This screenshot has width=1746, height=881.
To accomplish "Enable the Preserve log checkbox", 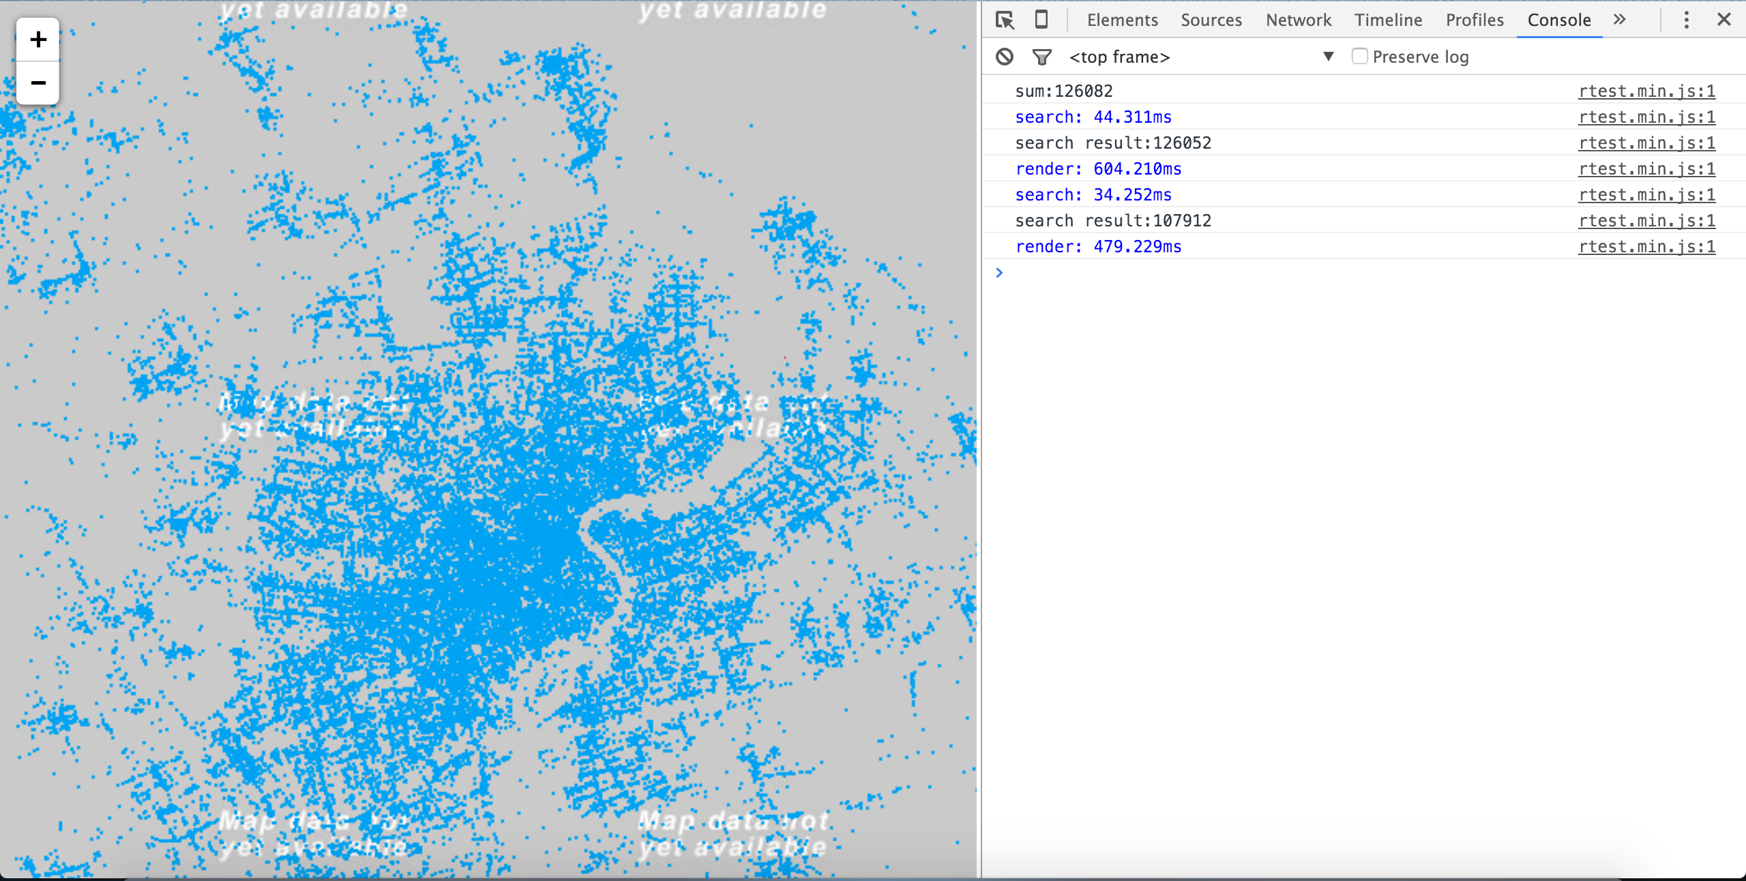I will tap(1359, 57).
